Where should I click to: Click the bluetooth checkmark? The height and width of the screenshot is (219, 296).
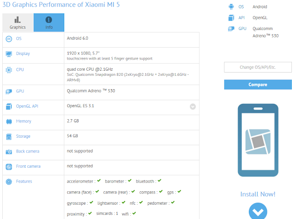[x=160, y=181]
